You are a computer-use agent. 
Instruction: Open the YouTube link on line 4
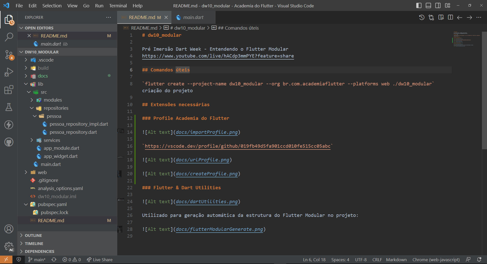[x=218, y=56]
